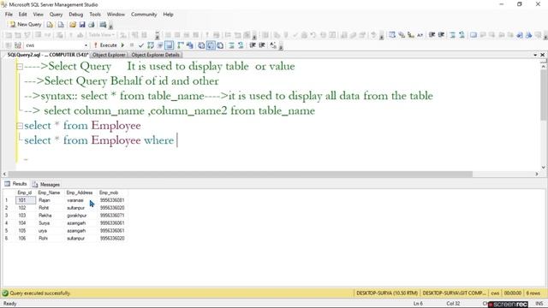Open the Tools menu
Viewport: 548px width, 308px height.
pyautogui.click(x=95, y=15)
